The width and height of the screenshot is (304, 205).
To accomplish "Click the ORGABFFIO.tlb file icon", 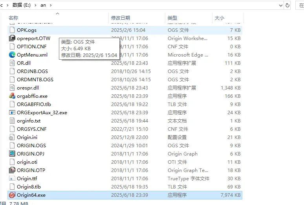I will click(x=12, y=104).
